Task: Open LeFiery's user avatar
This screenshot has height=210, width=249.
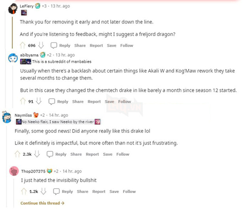Action: pos(13,9)
